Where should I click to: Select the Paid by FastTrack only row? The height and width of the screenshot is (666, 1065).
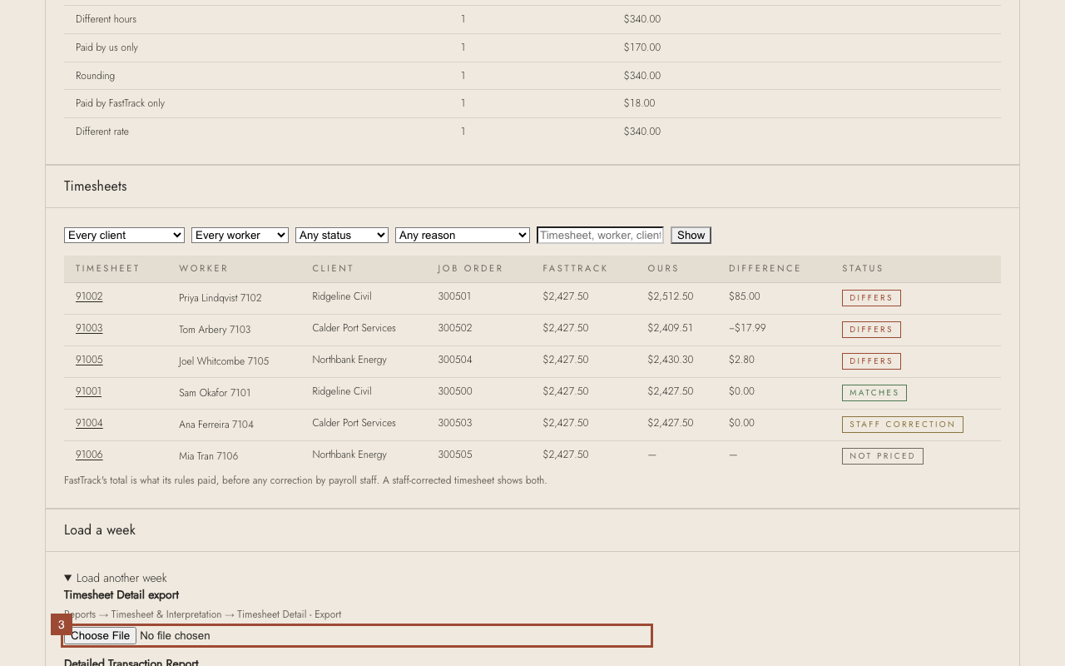tap(532, 103)
